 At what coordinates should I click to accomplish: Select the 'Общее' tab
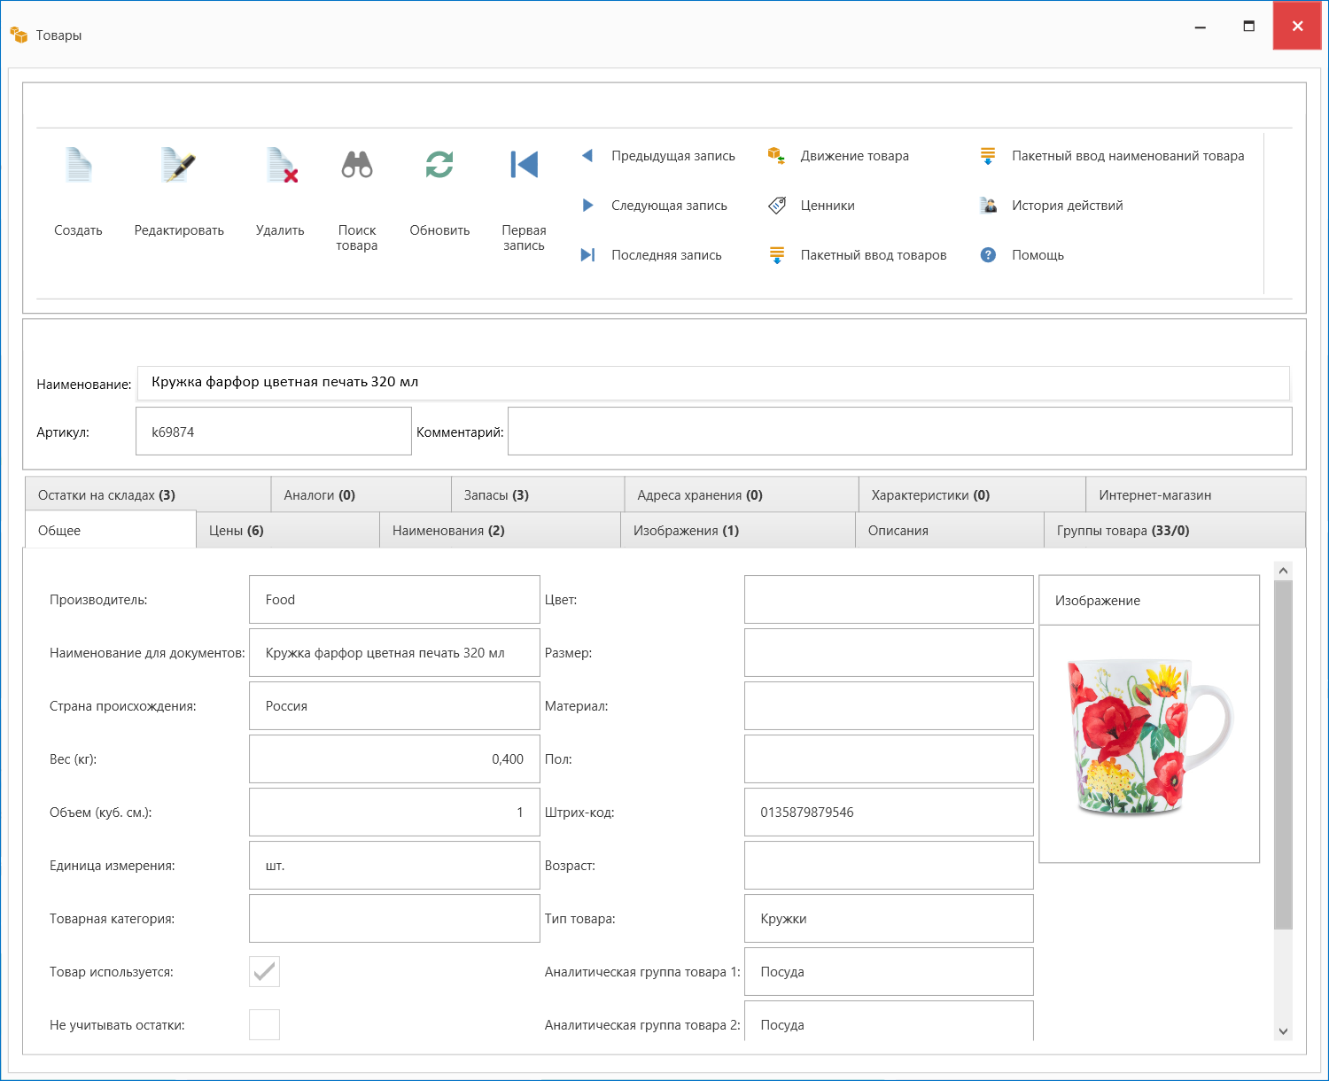111,530
